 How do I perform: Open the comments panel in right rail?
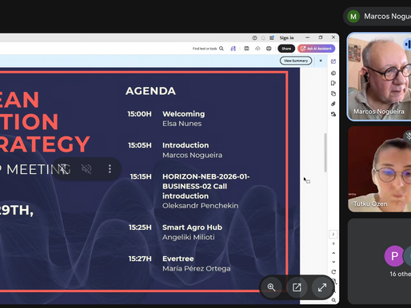(333, 73)
